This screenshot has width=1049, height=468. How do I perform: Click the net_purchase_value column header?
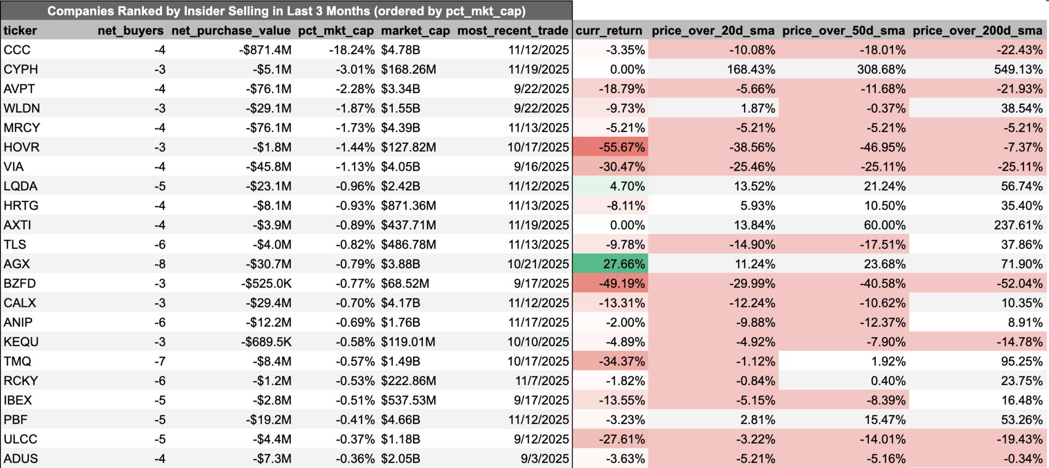(231, 31)
